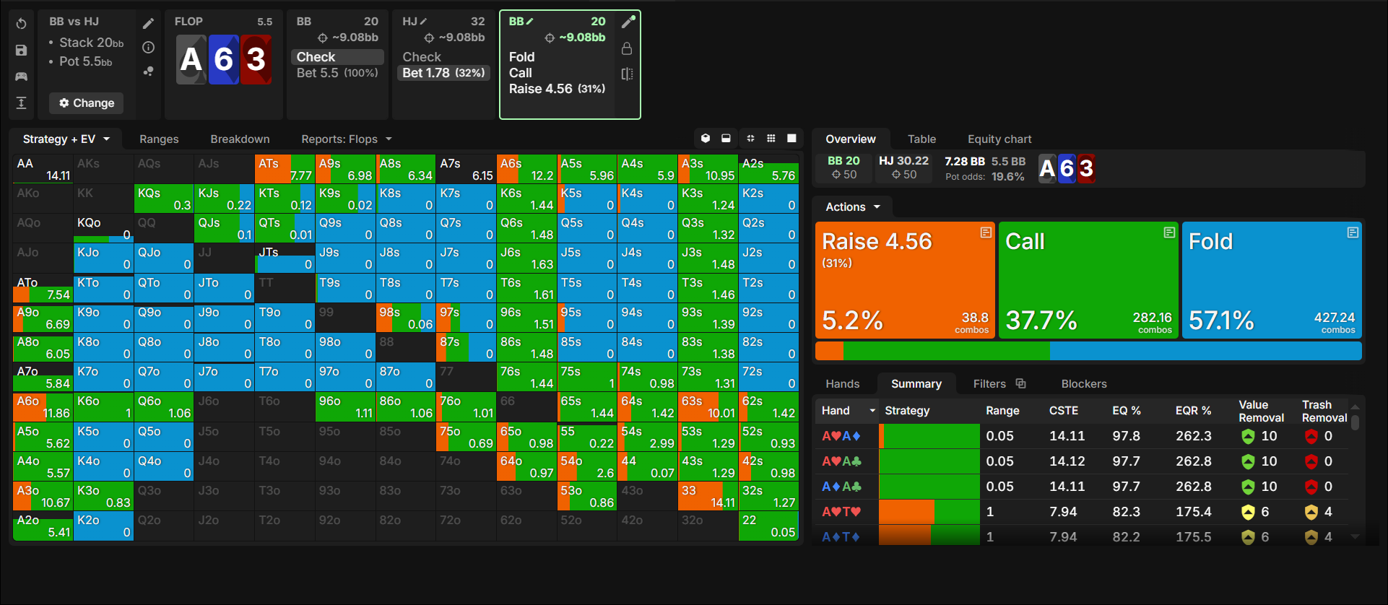The width and height of the screenshot is (1388, 605).
Task: Click the collapse-height icon in left sidebar
Action: click(x=22, y=103)
